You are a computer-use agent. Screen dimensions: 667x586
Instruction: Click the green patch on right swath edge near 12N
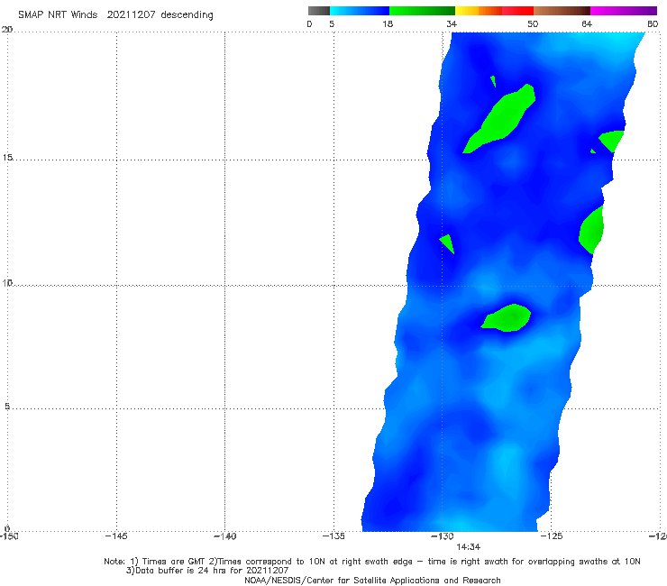click(x=591, y=230)
